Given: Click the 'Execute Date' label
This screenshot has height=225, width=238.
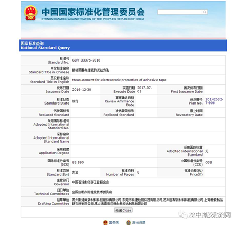Looking at the screenshot, I should (x=124, y=91).
